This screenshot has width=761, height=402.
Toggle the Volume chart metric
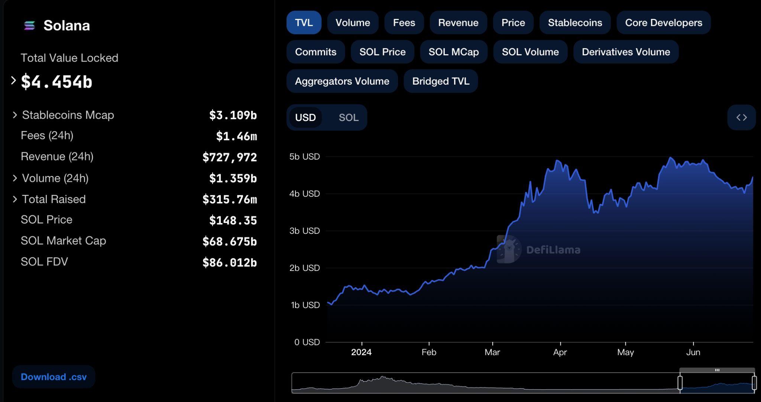point(353,23)
